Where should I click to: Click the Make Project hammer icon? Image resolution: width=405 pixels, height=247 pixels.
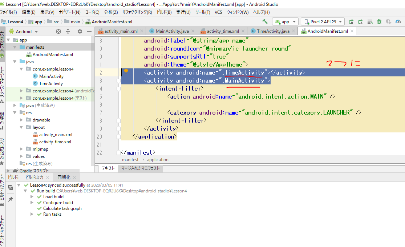tap(265, 21)
